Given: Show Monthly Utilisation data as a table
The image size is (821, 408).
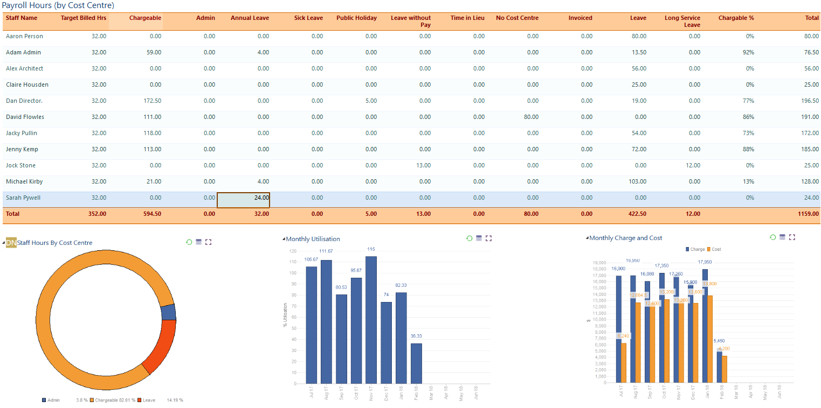Looking at the screenshot, I should click(x=478, y=238).
